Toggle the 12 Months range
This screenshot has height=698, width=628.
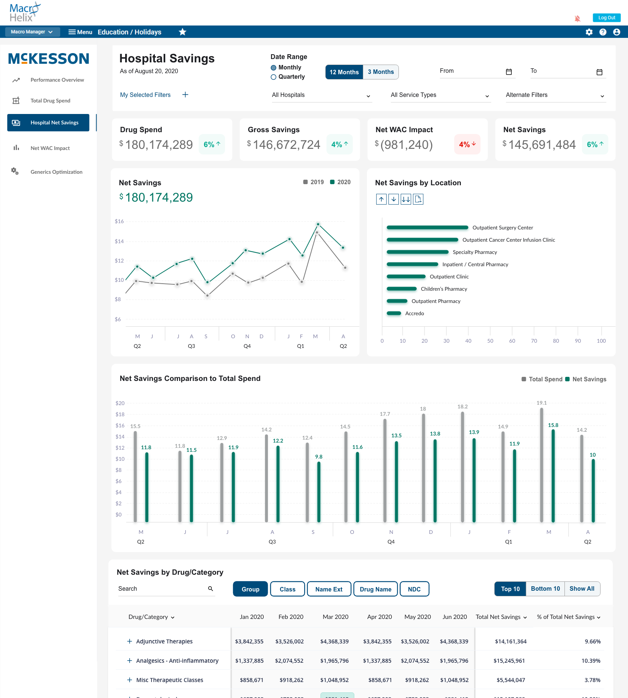coord(344,72)
